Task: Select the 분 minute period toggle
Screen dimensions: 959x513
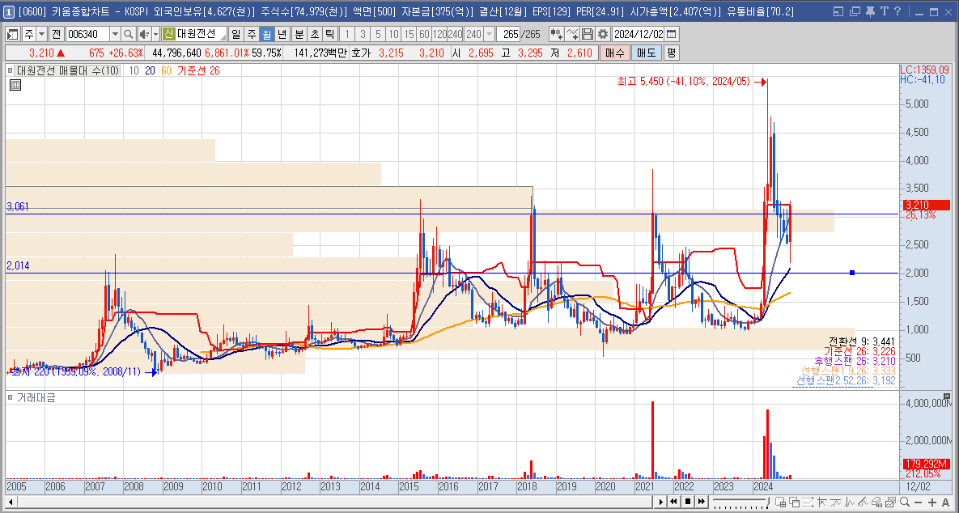Action: click(x=299, y=34)
